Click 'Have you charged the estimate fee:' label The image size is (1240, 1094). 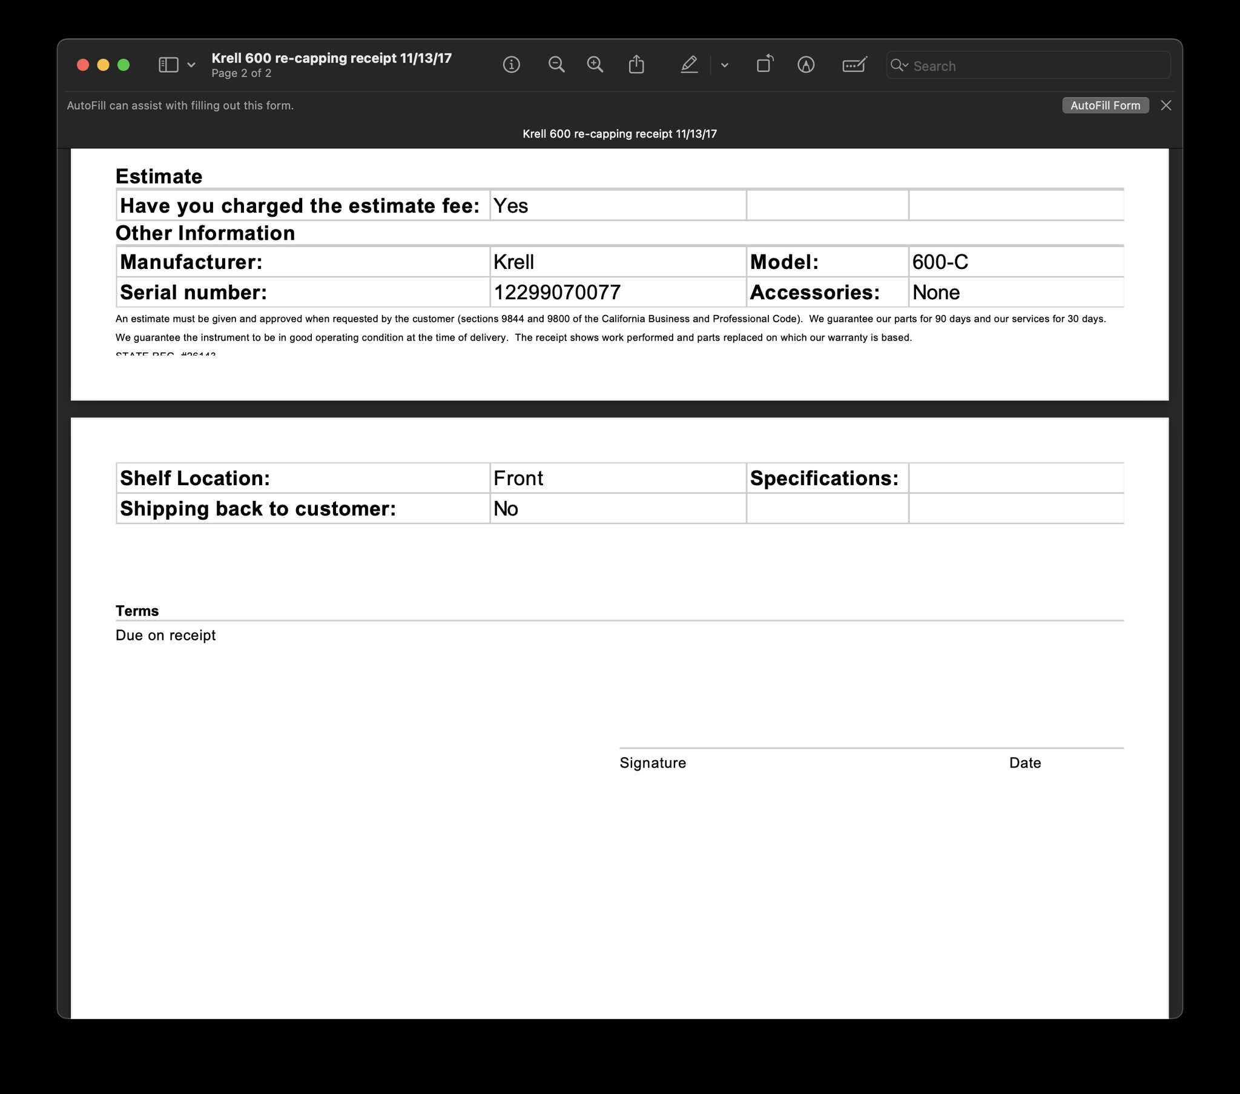[300, 206]
